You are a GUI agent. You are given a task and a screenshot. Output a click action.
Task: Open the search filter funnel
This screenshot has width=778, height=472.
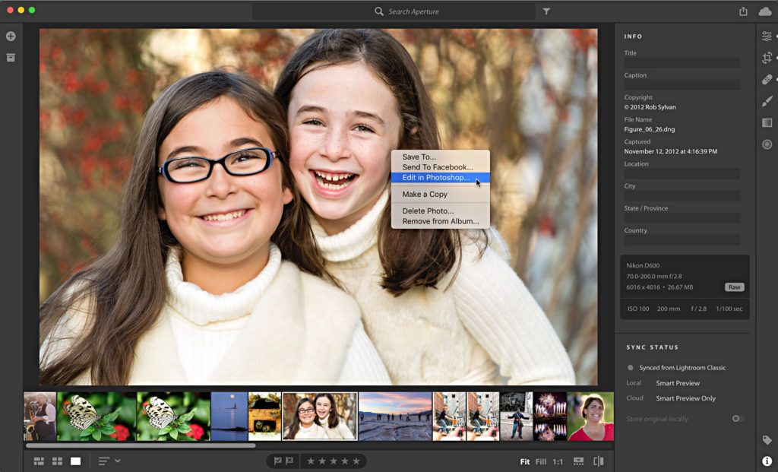(546, 11)
